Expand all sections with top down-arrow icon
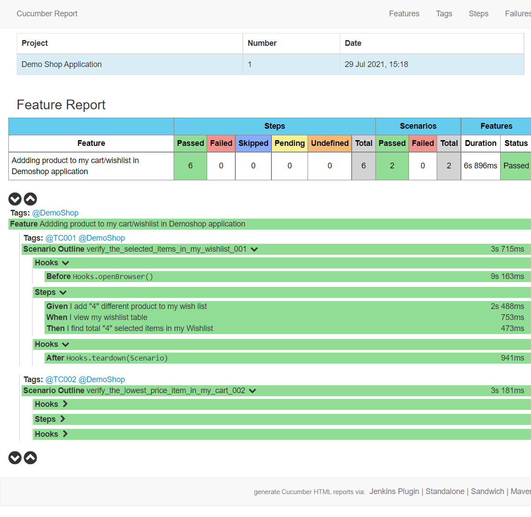Viewport: 531px width, 517px height. (x=15, y=199)
